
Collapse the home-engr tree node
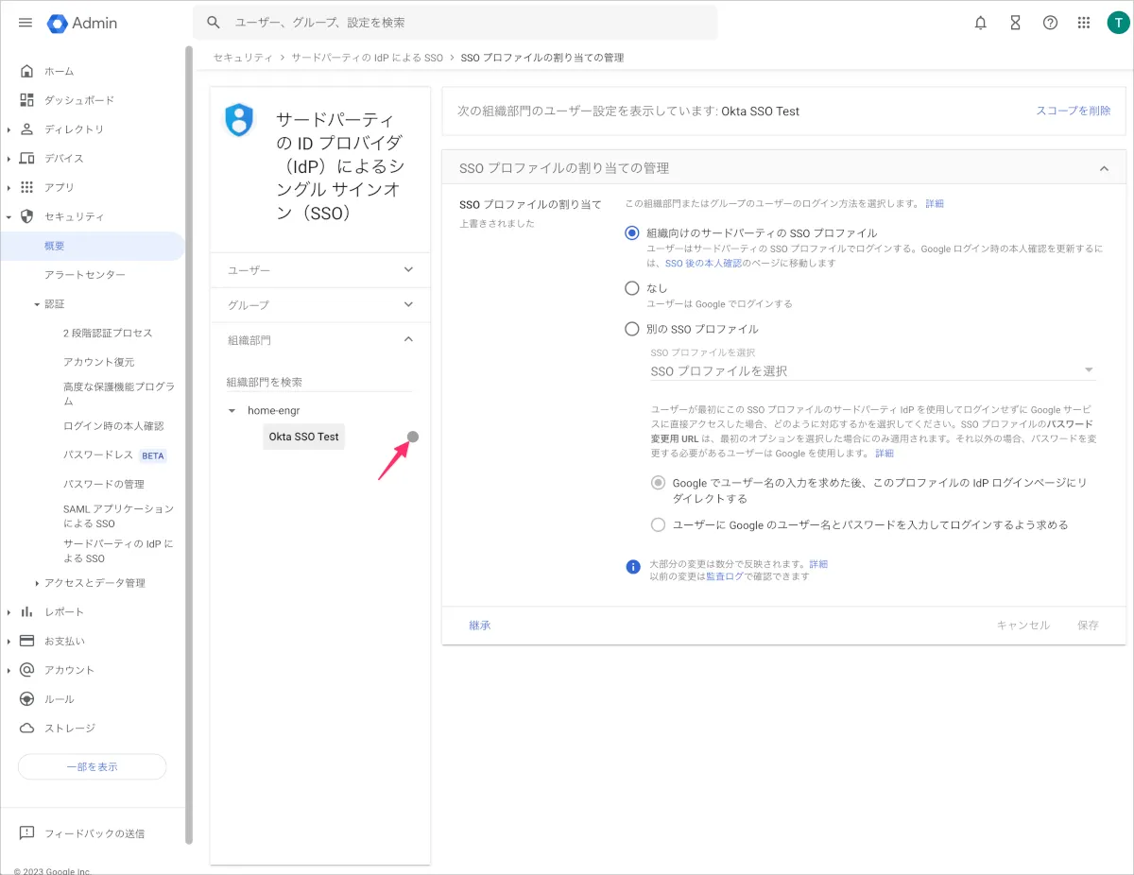232,411
